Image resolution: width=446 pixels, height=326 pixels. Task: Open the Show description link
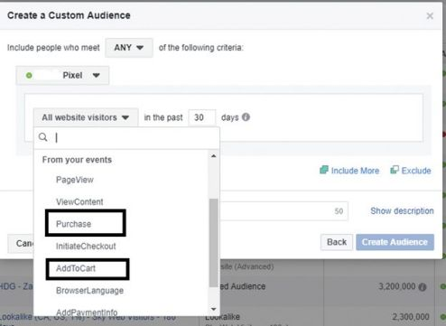[x=402, y=210]
